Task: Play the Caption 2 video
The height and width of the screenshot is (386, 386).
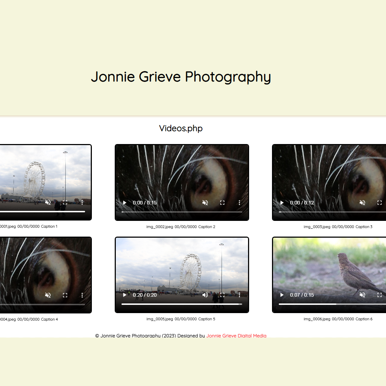Action: pos(125,203)
